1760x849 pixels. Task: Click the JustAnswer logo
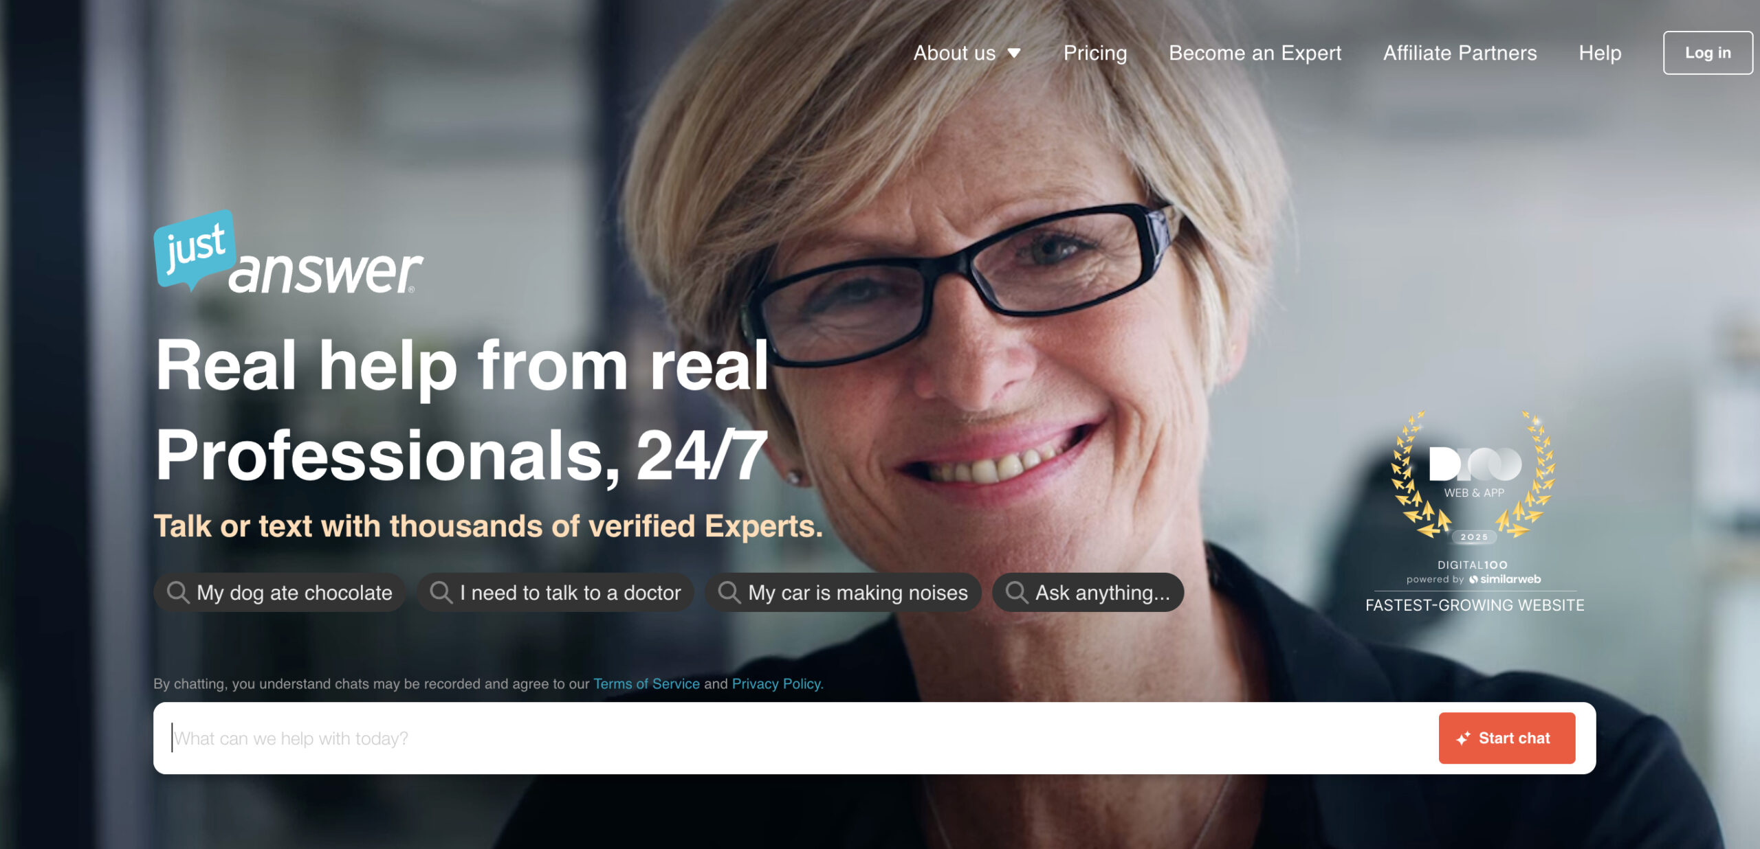click(288, 252)
